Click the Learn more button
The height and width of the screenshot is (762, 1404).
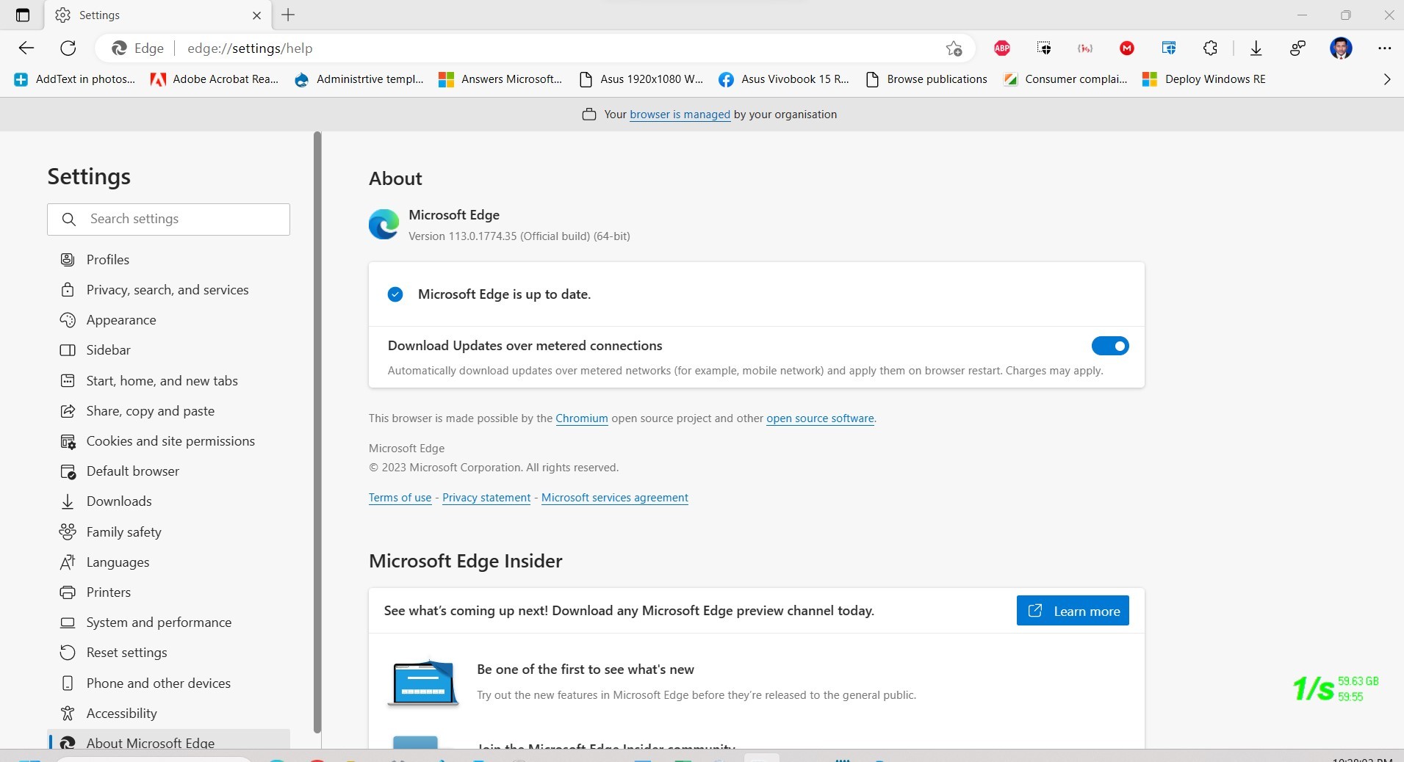(1073, 611)
